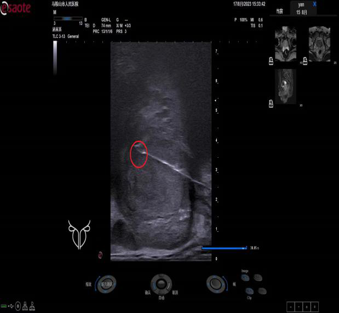The image size is (339, 313).
Task: Click the small red spiral probe marker icon
Action: (x=100, y=254)
